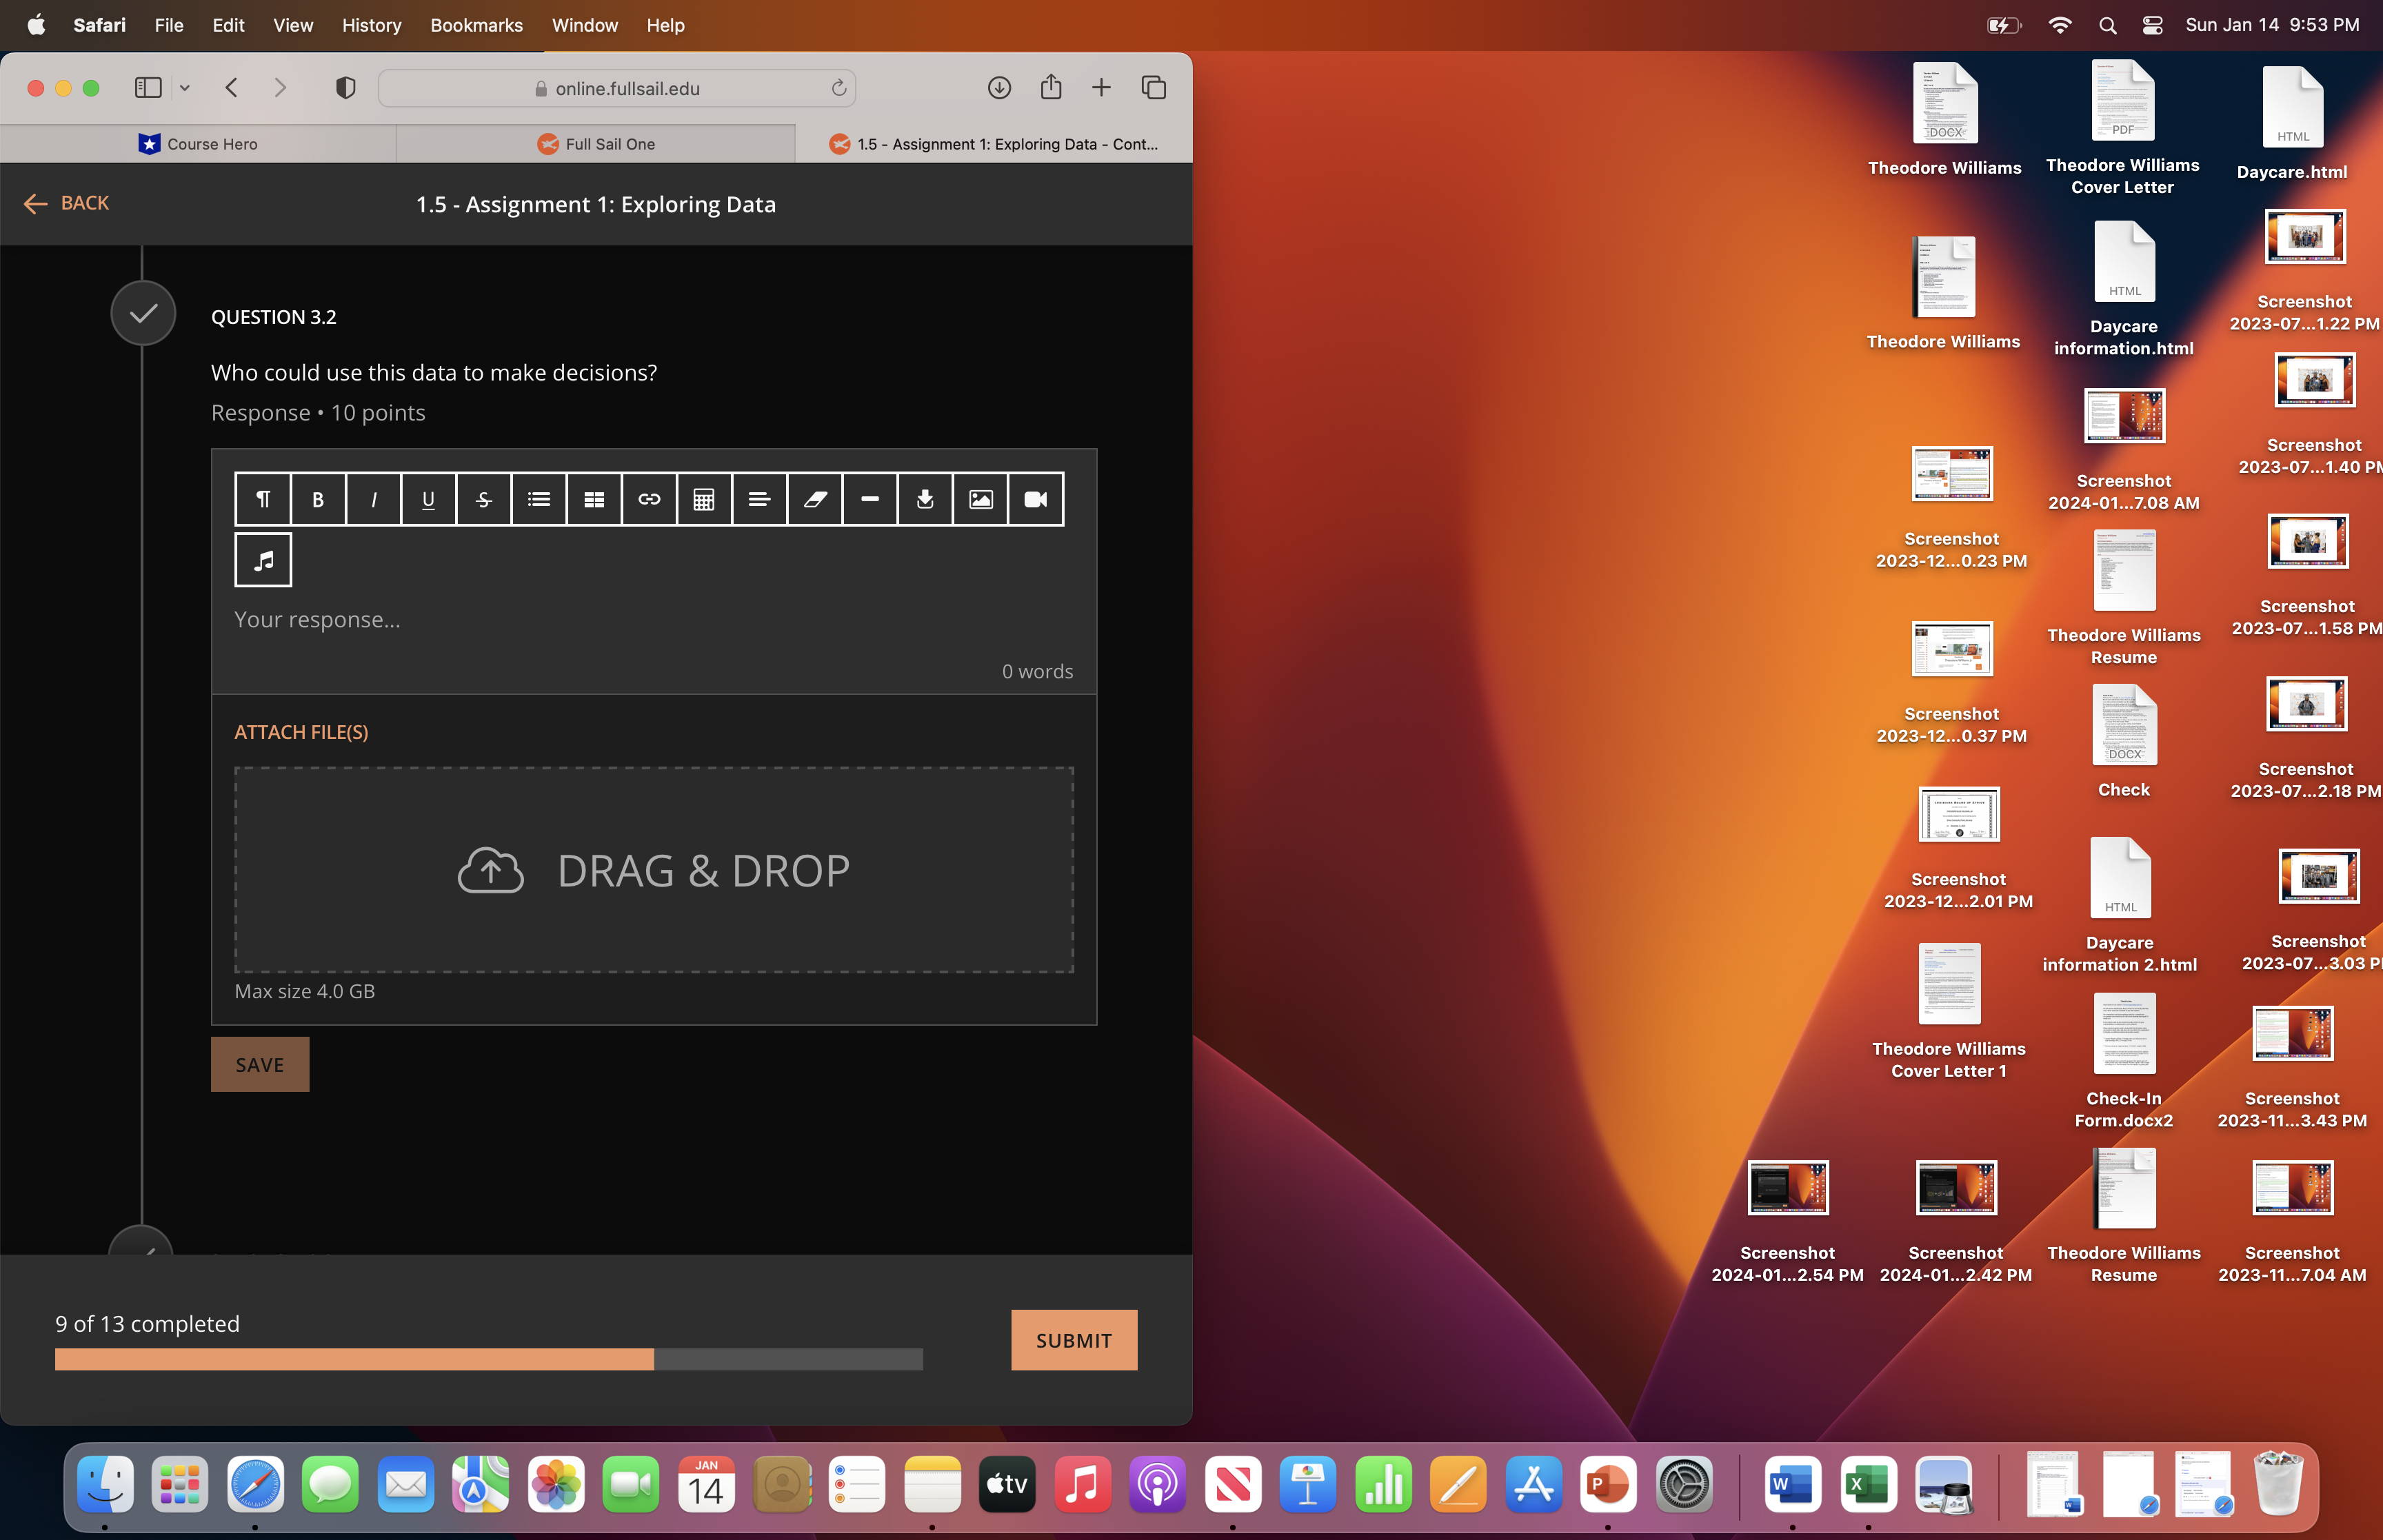This screenshot has width=2383, height=1540.
Task: Click the eraser clear-formatting icon
Action: coord(815,499)
